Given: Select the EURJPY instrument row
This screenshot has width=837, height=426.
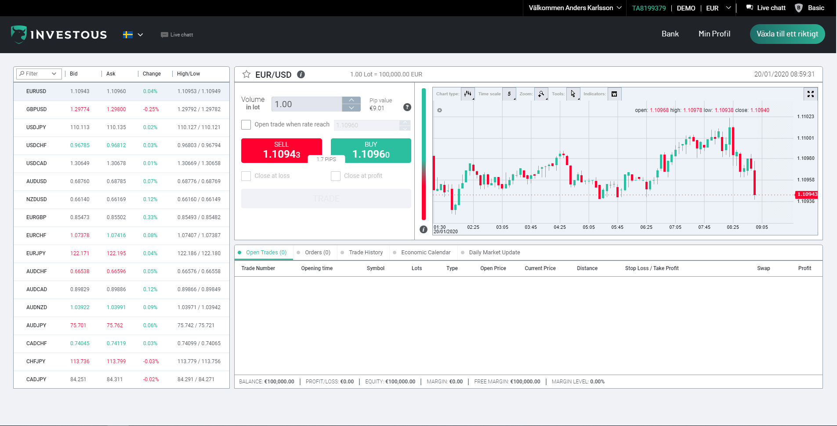Looking at the screenshot, I should coord(121,253).
